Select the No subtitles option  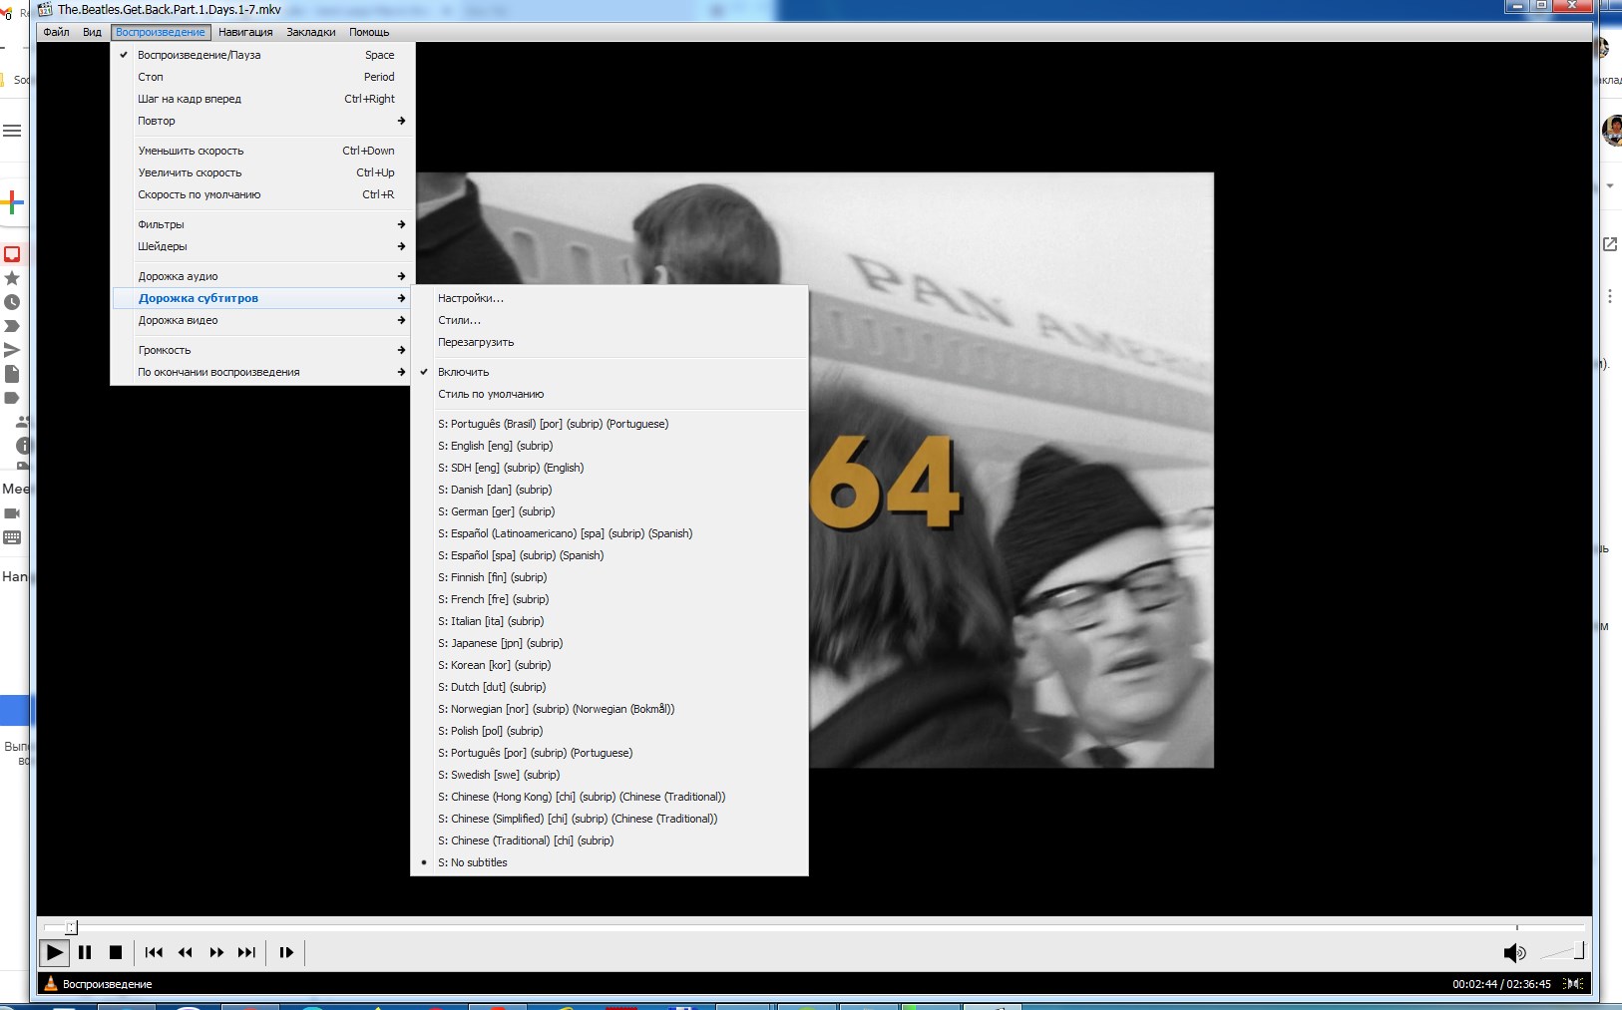[609, 862]
